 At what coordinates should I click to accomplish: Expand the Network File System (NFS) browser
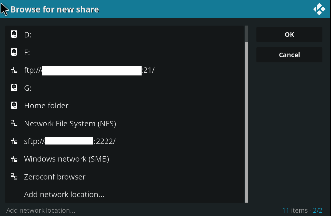70,123
